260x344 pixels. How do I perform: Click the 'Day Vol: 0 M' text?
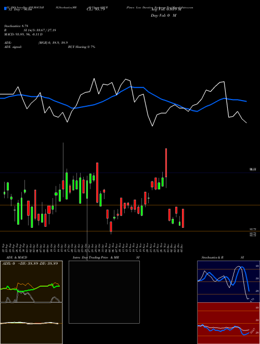163,16
